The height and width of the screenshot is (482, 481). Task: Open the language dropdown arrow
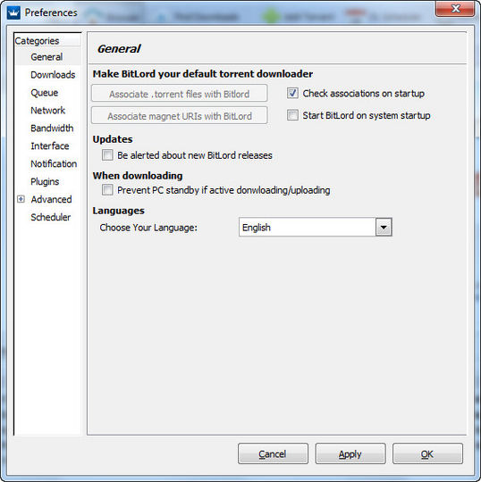pos(384,228)
